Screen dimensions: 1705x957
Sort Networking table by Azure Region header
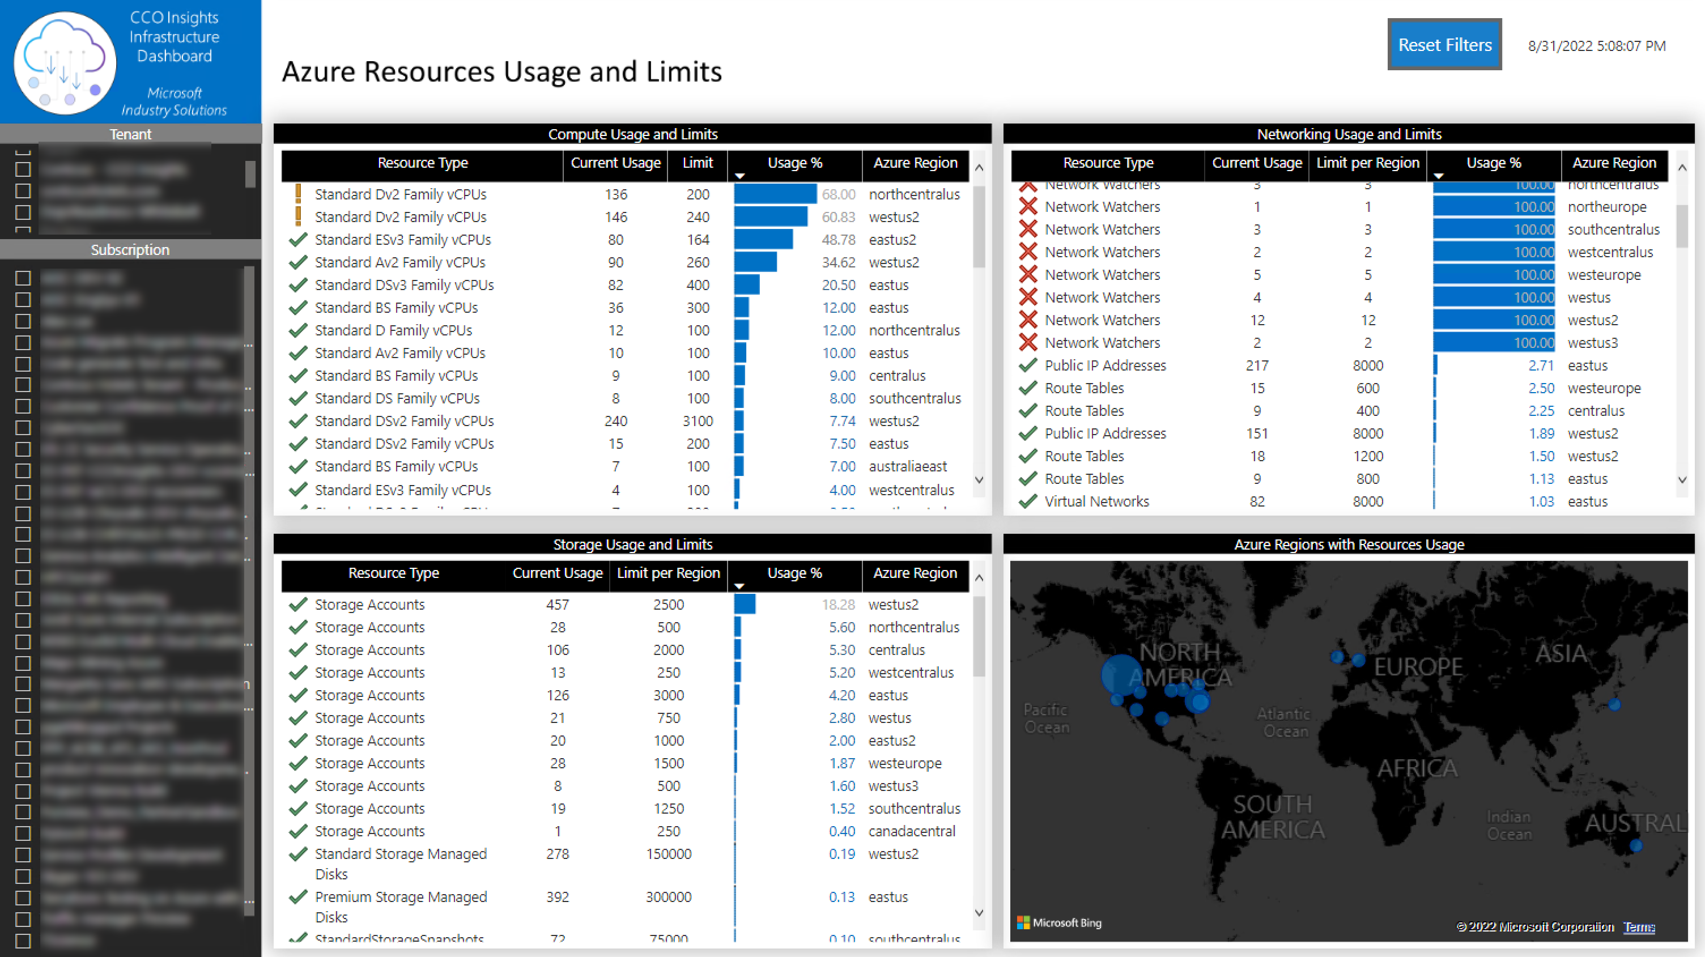tap(1614, 163)
